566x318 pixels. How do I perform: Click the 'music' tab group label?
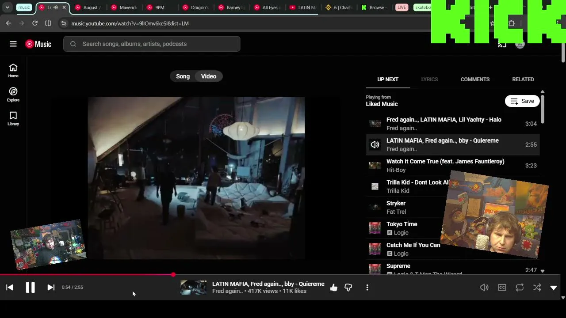[24, 8]
